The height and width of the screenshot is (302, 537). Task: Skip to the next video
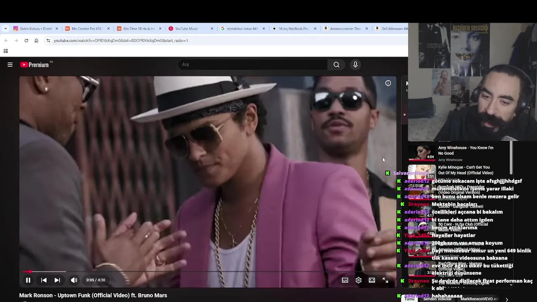coord(57,280)
